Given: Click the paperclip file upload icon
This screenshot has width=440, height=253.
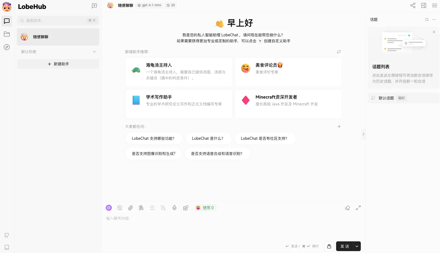Looking at the screenshot, I should click(130, 208).
